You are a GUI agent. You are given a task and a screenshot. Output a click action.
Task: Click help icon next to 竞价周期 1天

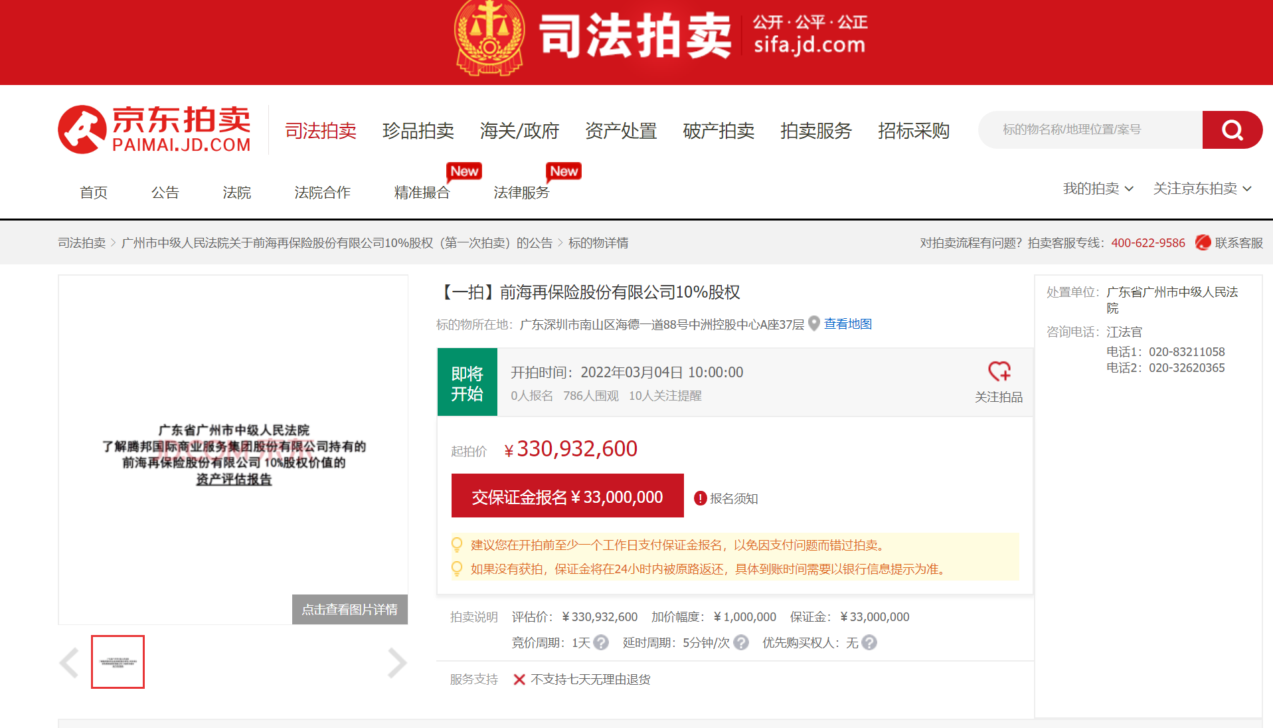pyautogui.click(x=601, y=642)
